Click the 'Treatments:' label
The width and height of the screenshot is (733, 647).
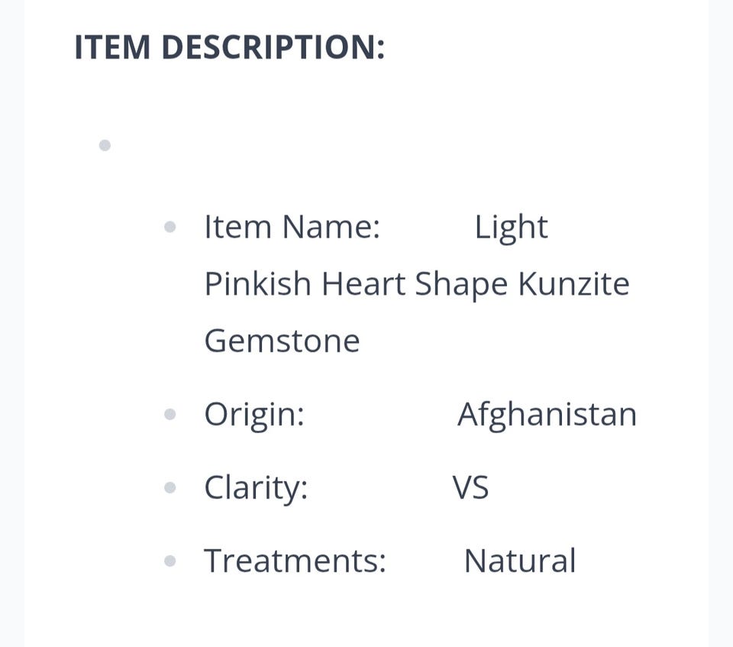click(295, 561)
